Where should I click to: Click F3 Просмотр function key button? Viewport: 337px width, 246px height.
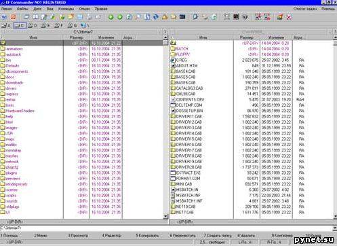tap(78, 236)
